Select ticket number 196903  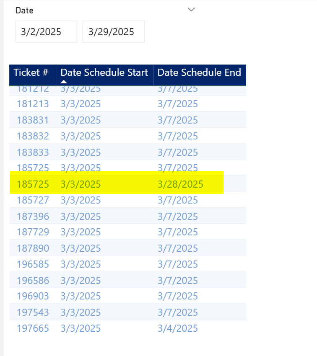[x=33, y=296]
